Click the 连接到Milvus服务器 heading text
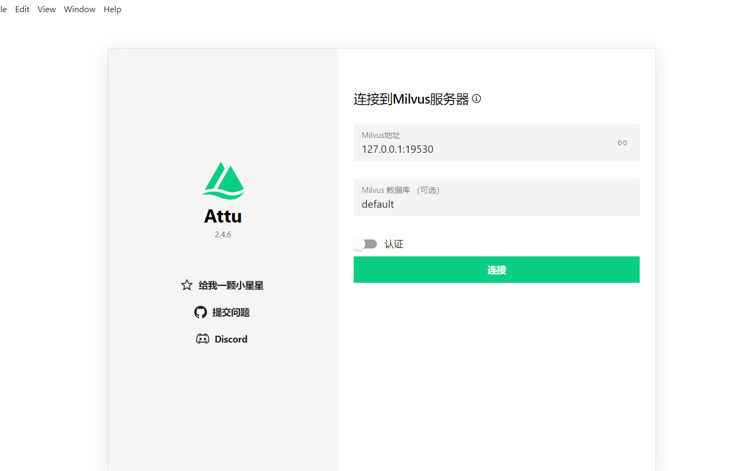This screenshot has height=471, width=729. point(411,99)
